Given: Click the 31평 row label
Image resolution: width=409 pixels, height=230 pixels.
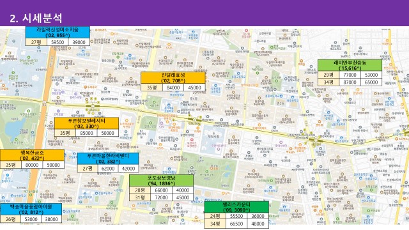Looking at the screenshot, I should pos(140,197).
